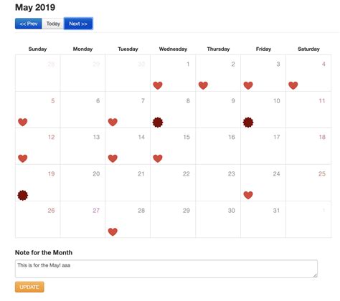Click the orange UPDATE button
Viewport: 340px width, 301px height.
[29, 287]
